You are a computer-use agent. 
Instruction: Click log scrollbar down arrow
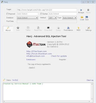coord(92,99)
